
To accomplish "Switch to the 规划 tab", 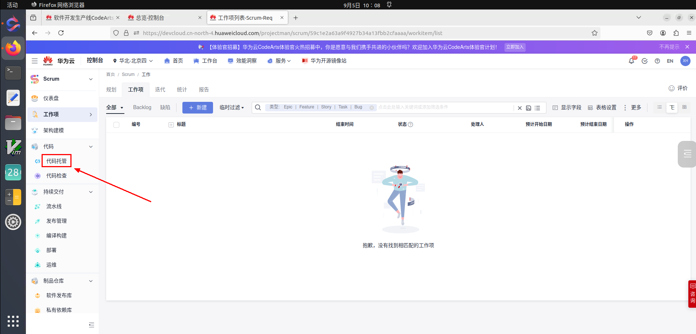I will click(111, 90).
